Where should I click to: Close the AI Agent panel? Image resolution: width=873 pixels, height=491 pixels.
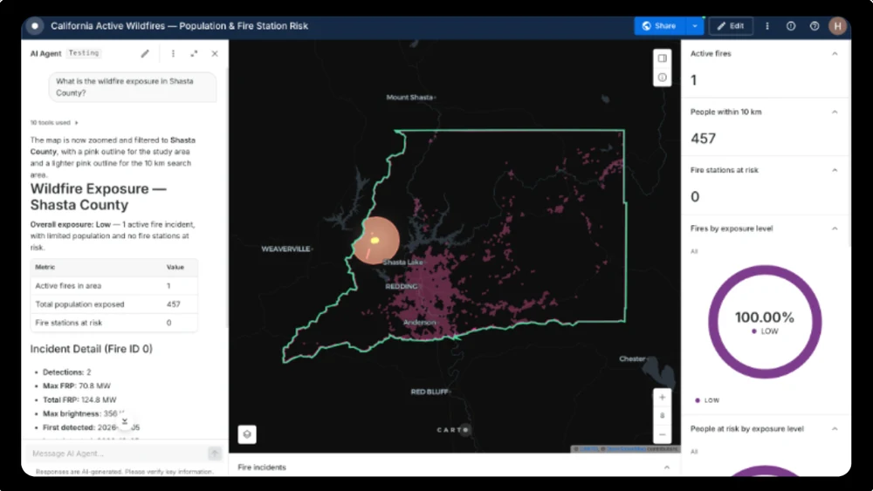coord(215,53)
